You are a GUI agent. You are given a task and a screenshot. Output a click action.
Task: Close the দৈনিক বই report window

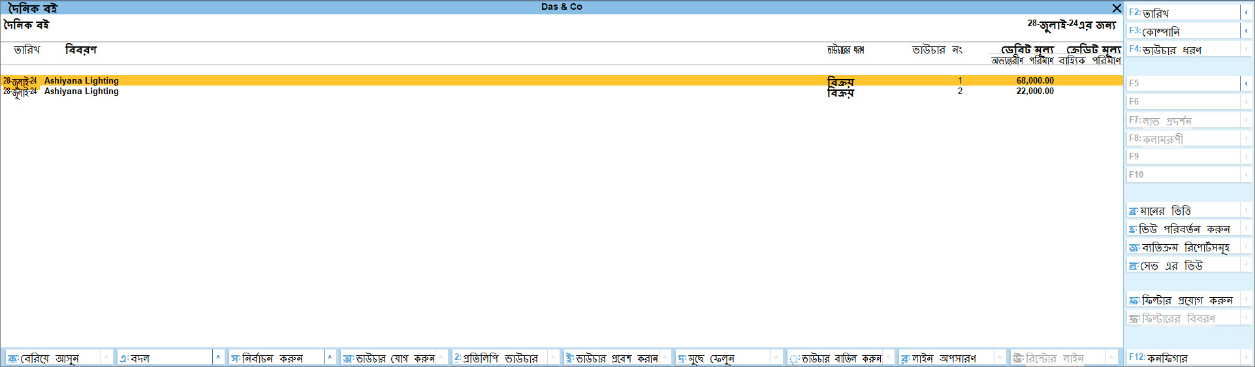click(1117, 8)
